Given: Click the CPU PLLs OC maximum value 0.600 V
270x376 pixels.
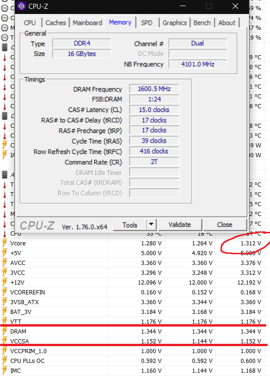Looking at the screenshot, I should [251, 361].
